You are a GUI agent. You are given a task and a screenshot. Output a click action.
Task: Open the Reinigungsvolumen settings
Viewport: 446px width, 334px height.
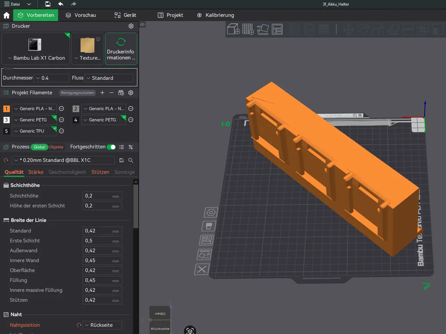point(77,93)
